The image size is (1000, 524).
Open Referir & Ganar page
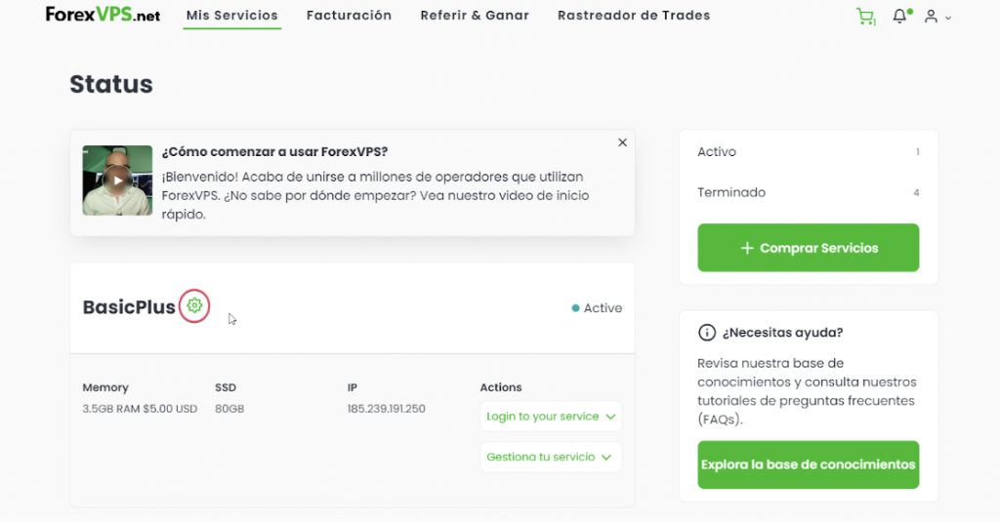pos(475,16)
